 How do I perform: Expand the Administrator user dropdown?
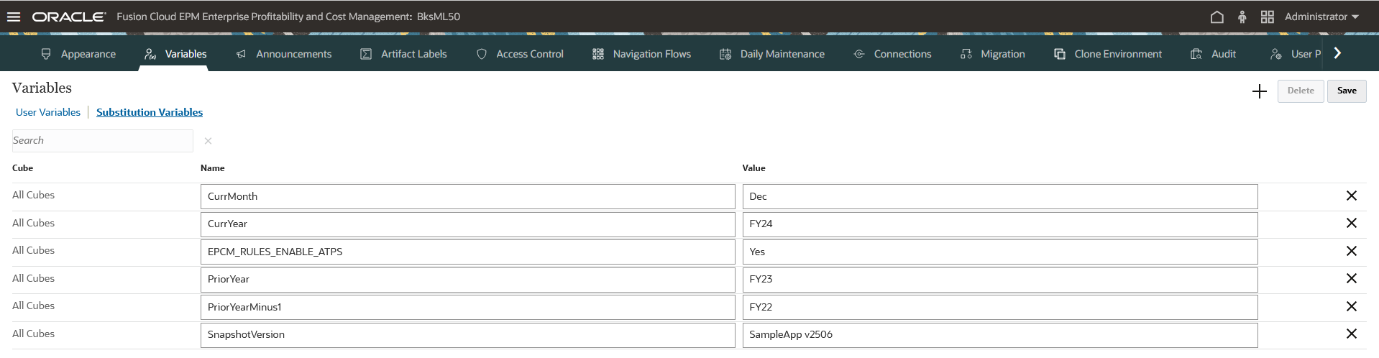pos(1321,17)
